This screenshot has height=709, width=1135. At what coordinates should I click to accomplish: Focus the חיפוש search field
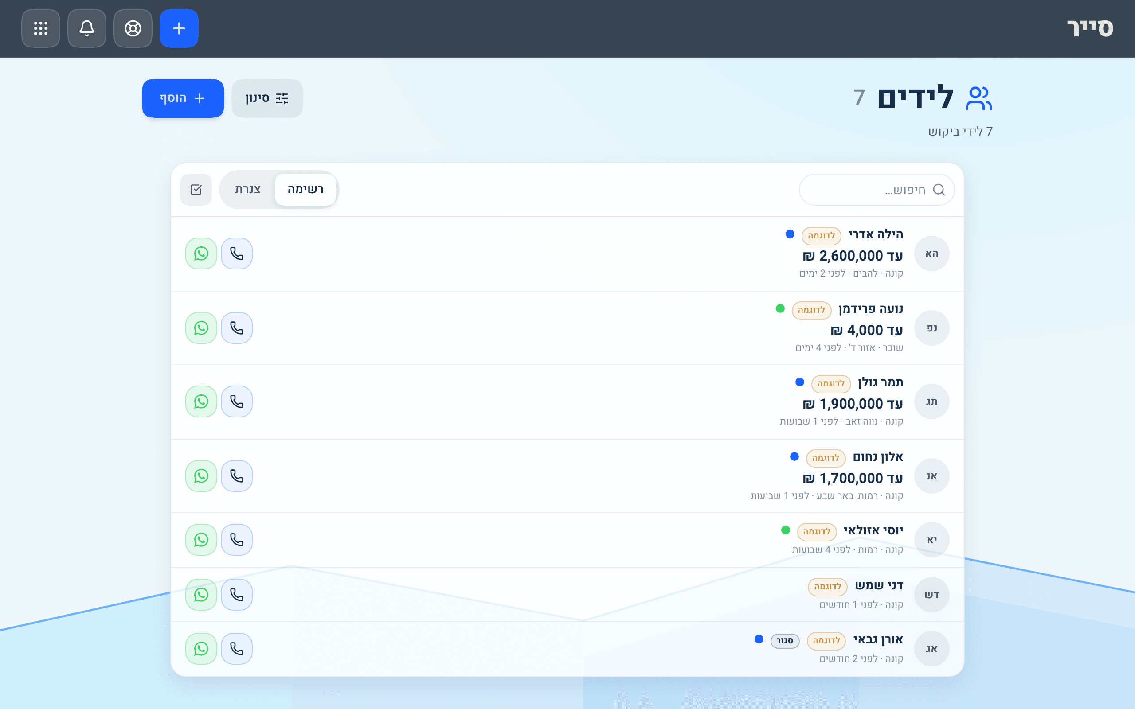(877, 190)
